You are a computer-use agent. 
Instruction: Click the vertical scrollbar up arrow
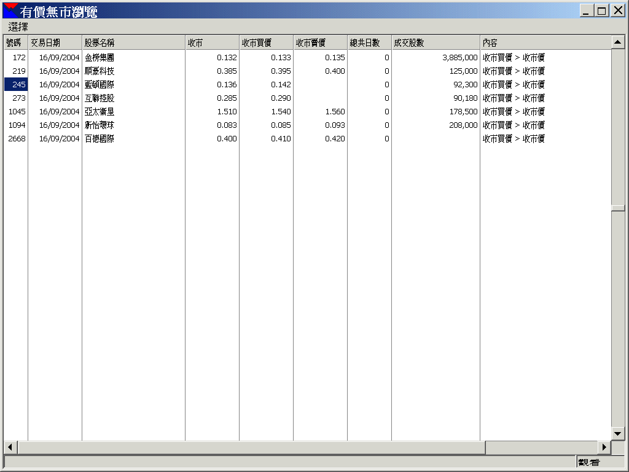pyautogui.click(x=618, y=42)
